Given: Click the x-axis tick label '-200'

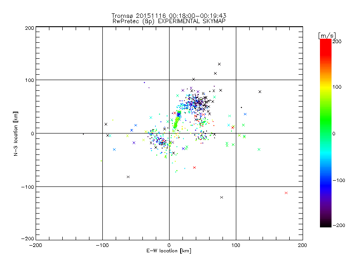Looking at the screenshot, I should pyautogui.click(x=36, y=245).
